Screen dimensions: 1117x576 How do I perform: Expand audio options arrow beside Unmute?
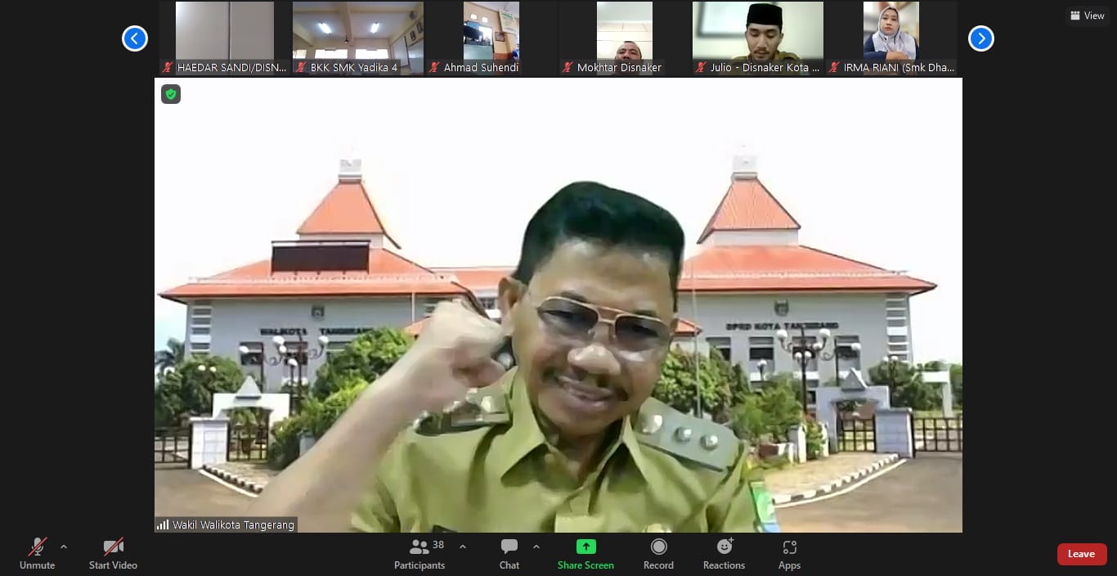coord(64,547)
